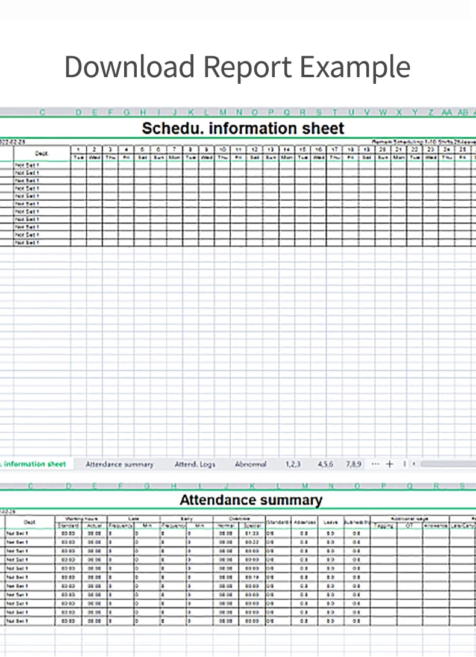Click the add new sheet plus icon

389,464
